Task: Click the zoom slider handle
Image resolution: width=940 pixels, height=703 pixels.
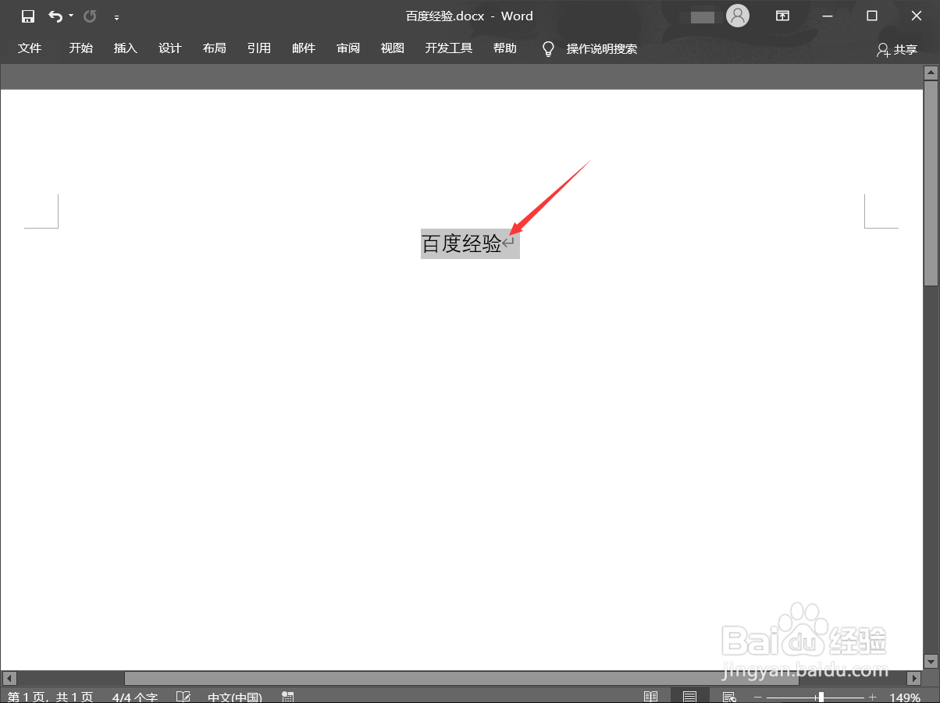Action: [821, 697]
